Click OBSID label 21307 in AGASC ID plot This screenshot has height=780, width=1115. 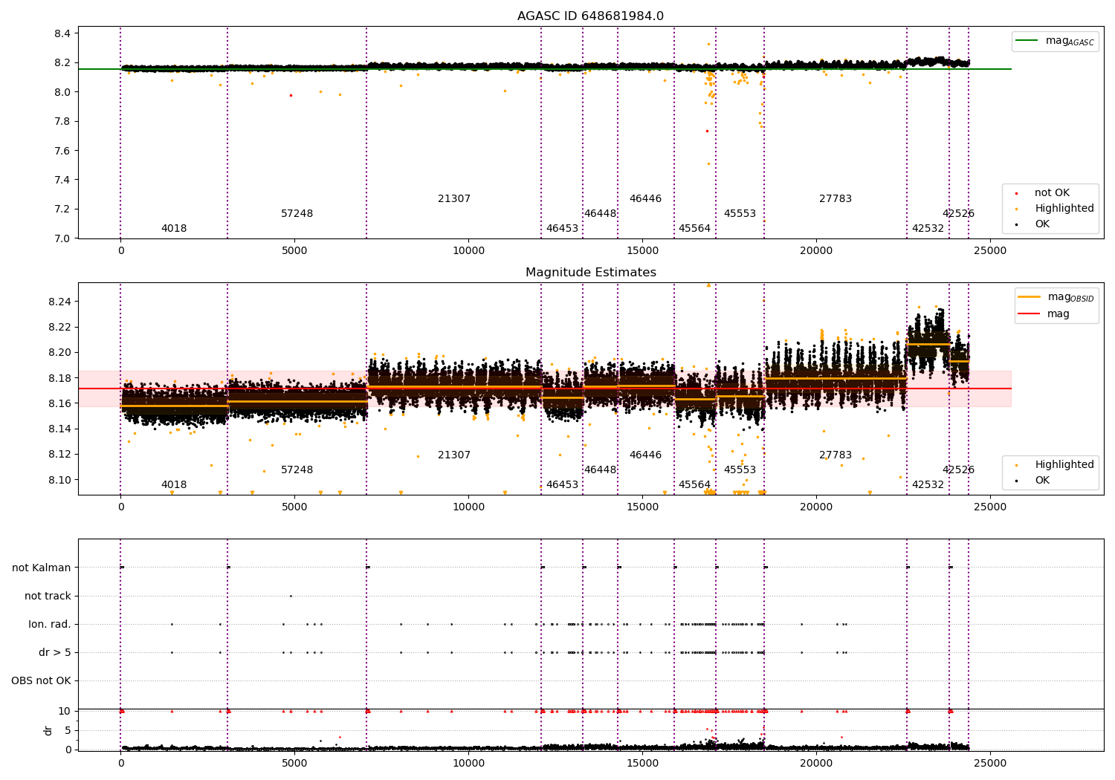tap(454, 199)
